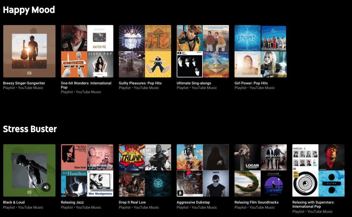This screenshot has width=352, height=217.
Task: Open the Aggressive Dubstep playlist
Action: coord(202,170)
